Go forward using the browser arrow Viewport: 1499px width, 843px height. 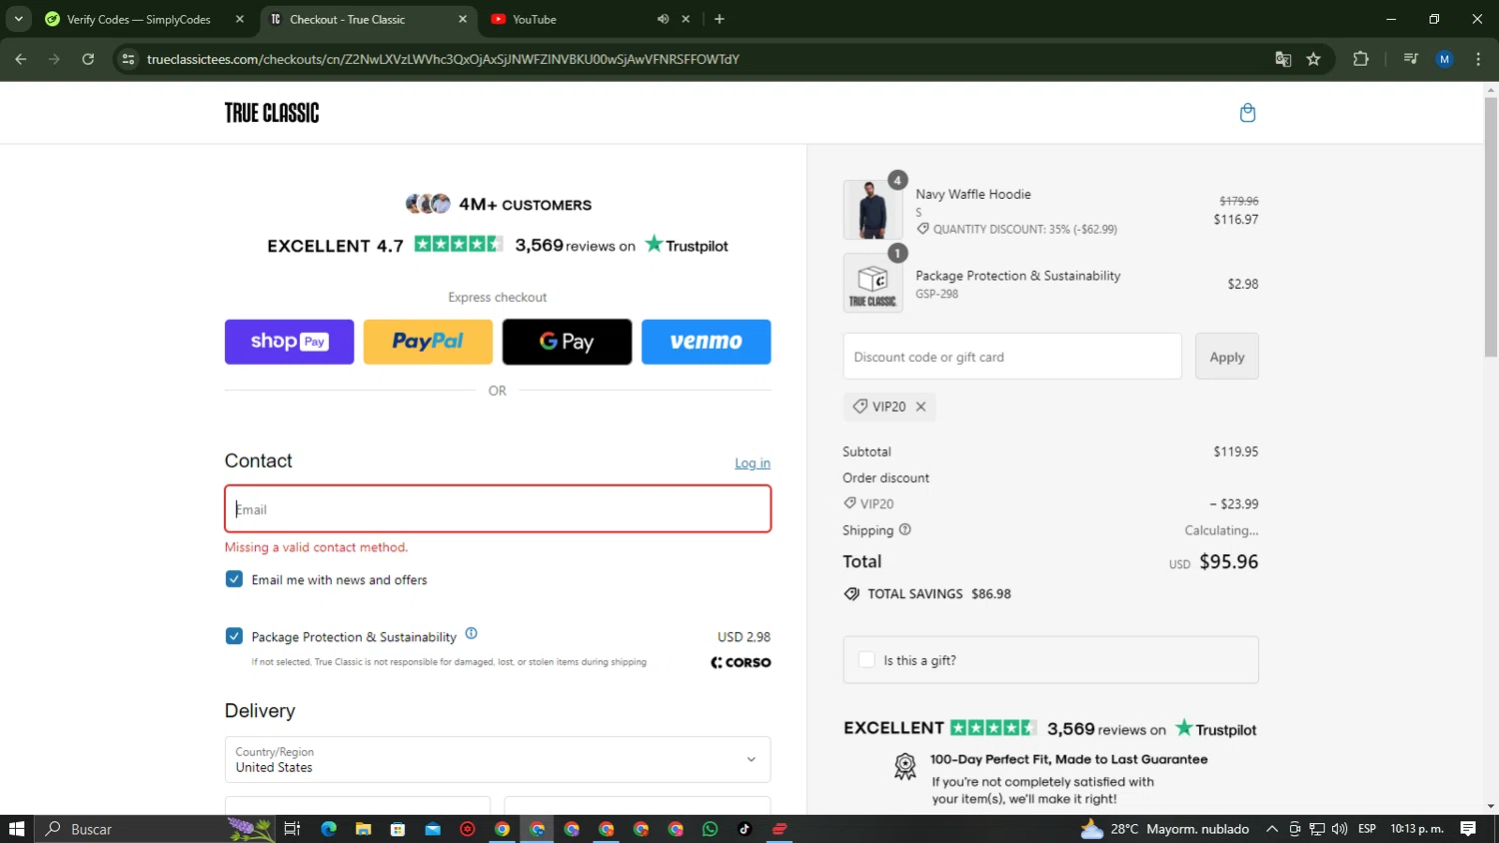point(54,59)
